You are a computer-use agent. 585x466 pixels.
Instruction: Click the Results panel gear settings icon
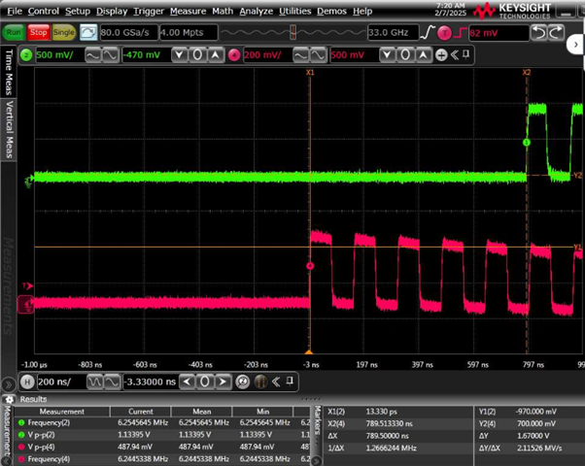click(9, 400)
